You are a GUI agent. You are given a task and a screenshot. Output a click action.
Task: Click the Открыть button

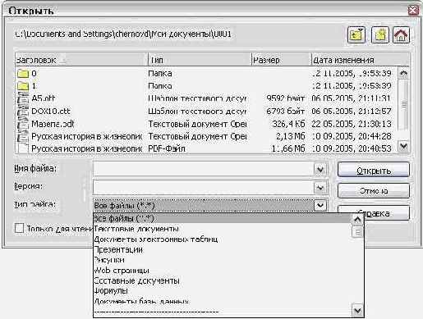[374, 170]
